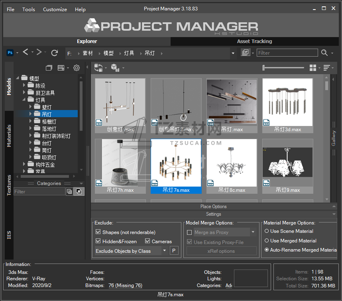Click the search magnifier icon
342x301 pixels.
tap(324, 53)
